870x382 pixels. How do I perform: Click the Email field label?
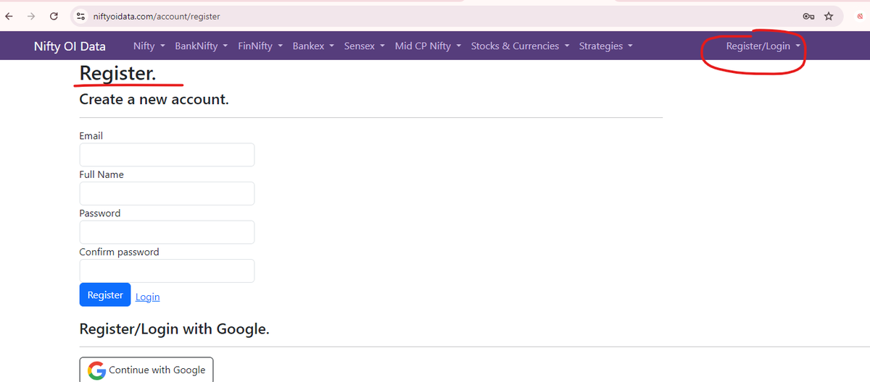coord(91,136)
